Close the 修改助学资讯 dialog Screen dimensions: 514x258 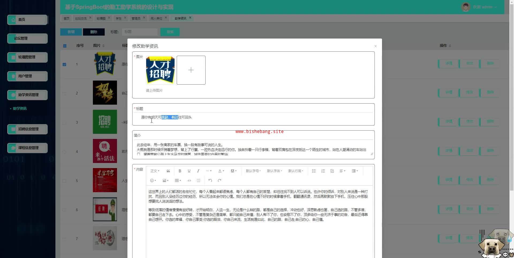pos(375,46)
